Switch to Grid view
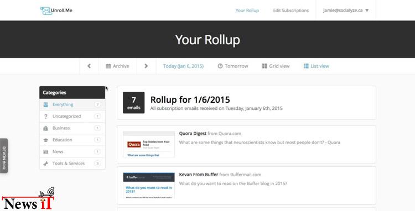 coord(276,66)
